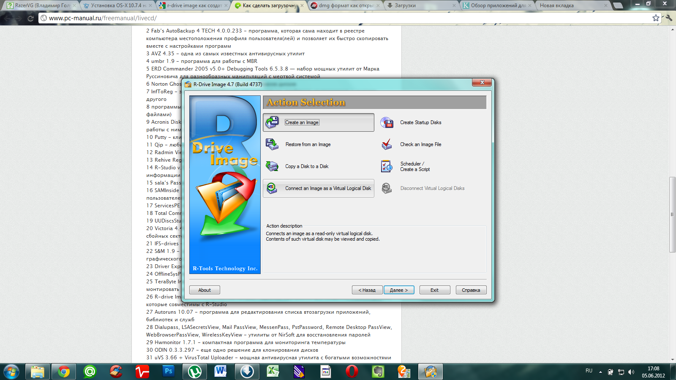Image resolution: width=676 pixels, height=380 pixels.
Task: Click the browser Back arrow
Action: coord(8,18)
